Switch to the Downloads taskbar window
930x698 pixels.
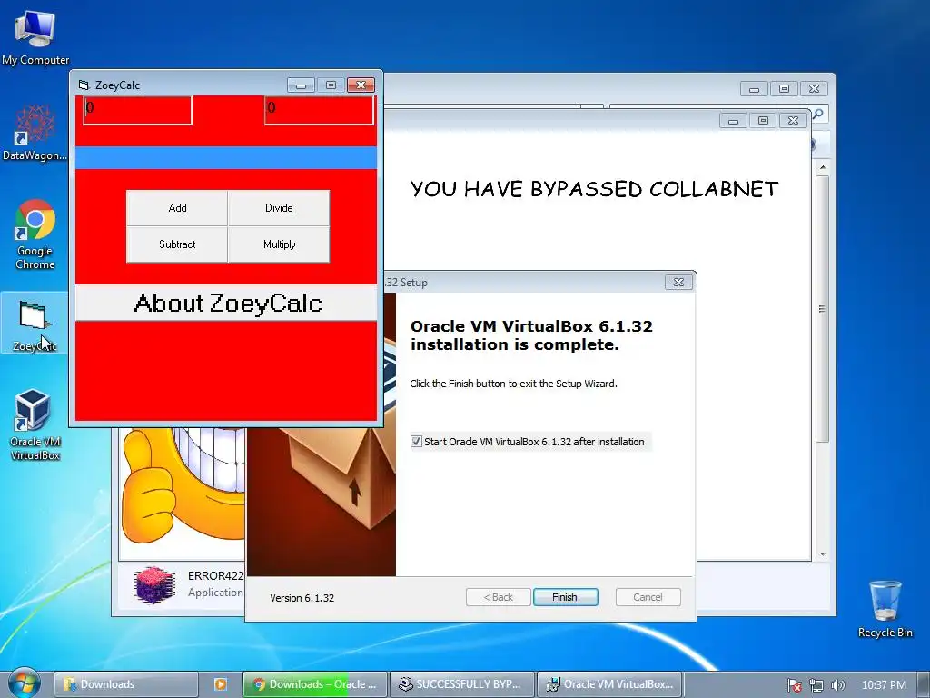pyautogui.click(x=125, y=684)
